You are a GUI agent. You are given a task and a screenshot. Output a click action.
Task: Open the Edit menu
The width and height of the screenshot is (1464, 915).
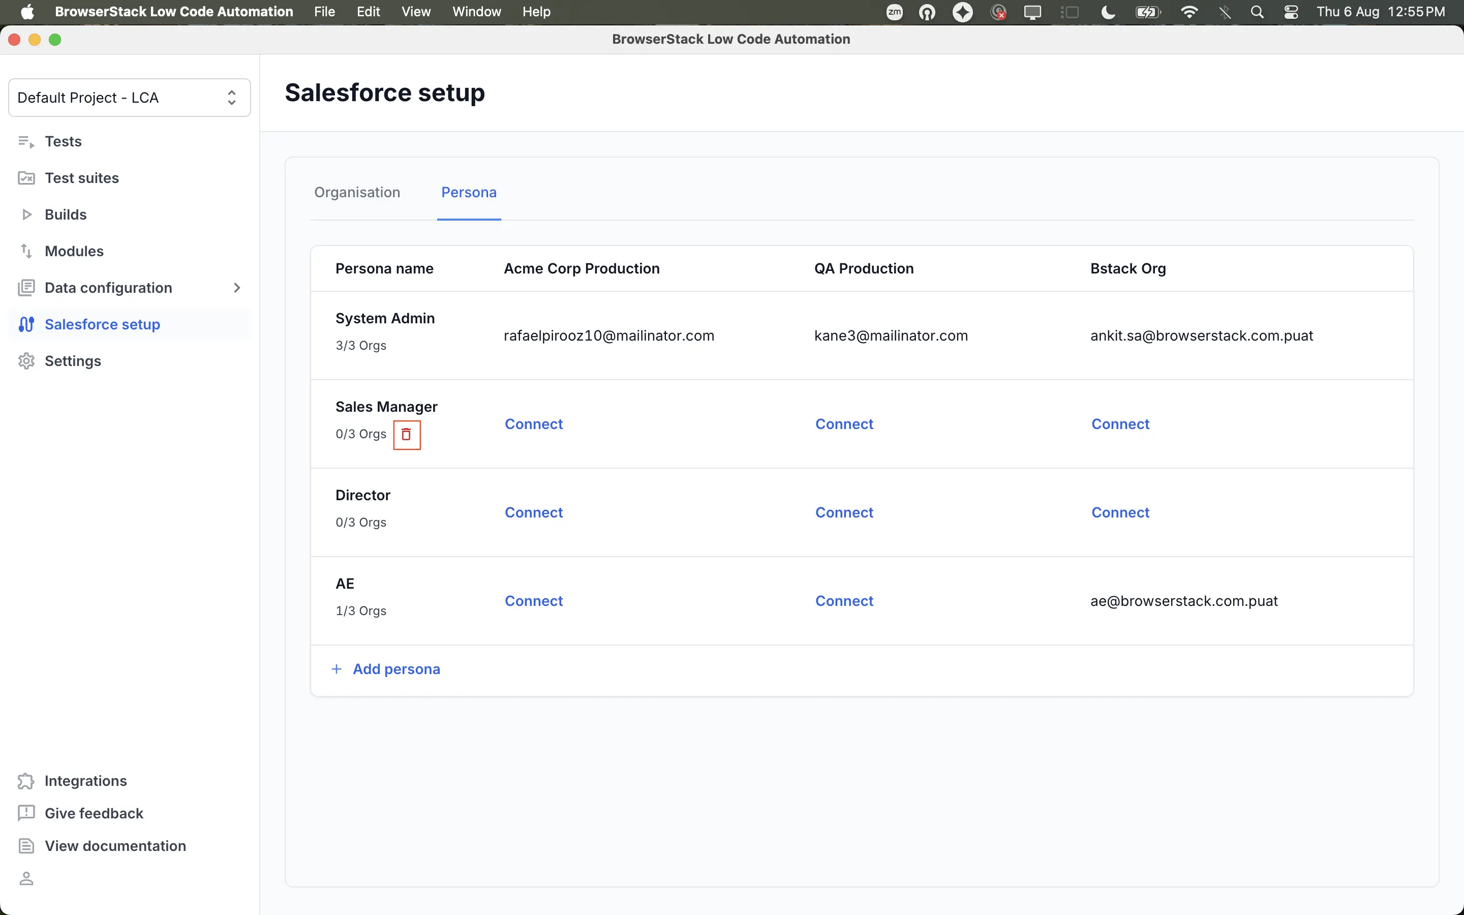pyautogui.click(x=368, y=12)
